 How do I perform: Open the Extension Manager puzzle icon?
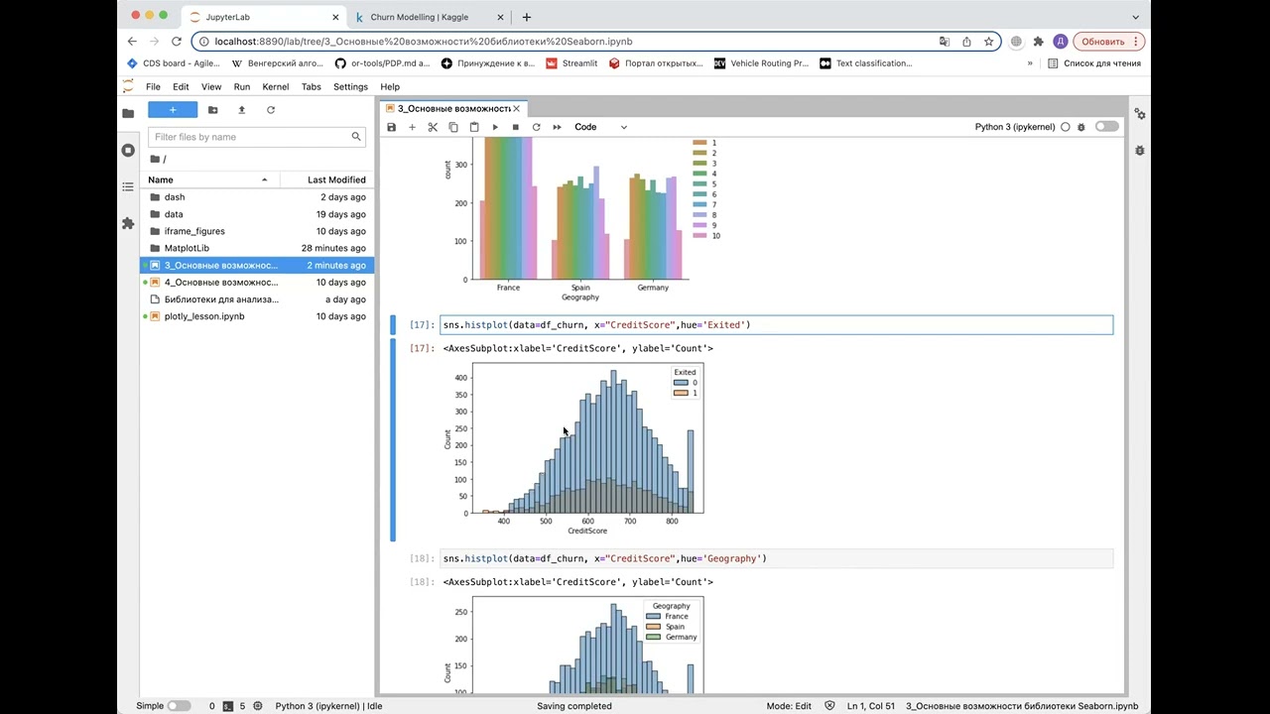[128, 224]
